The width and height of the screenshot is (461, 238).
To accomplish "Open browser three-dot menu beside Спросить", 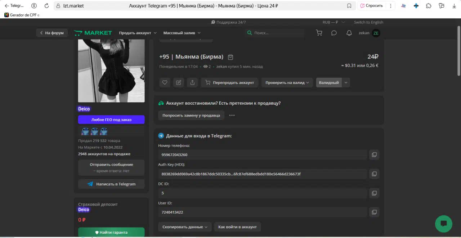I will click(x=390, y=6).
